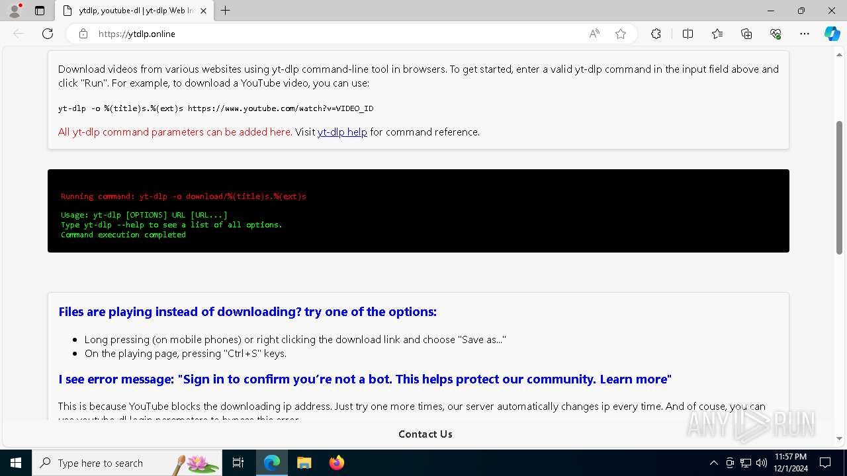Add this page to favorites
This screenshot has width=847, height=476.
click(x=621, y=34)
